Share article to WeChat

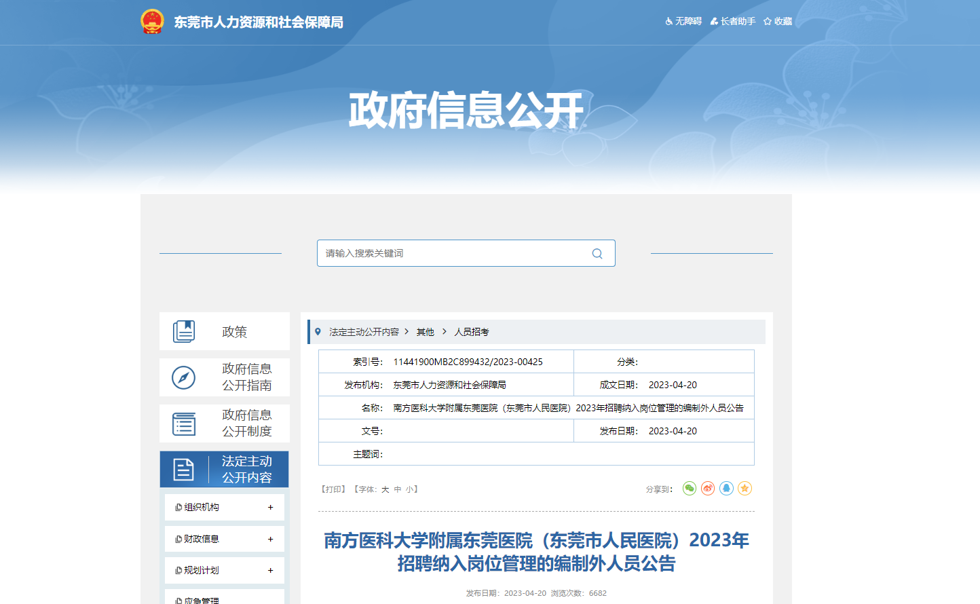point(690,489)
